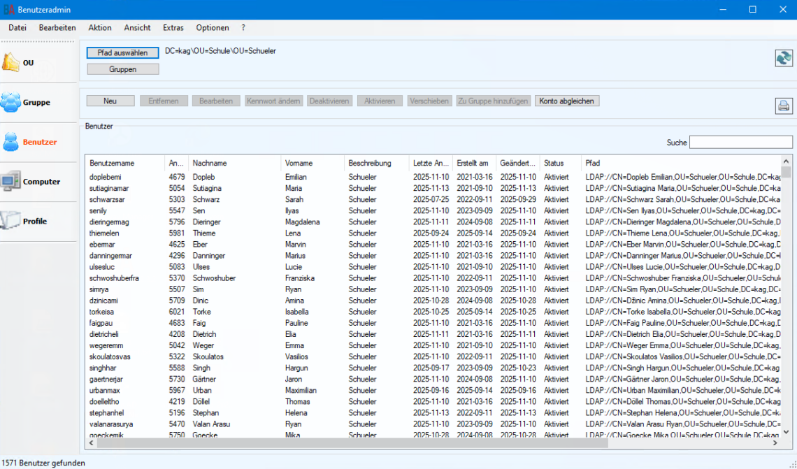
Task: Click the printer icon
Action: [784, 106]
